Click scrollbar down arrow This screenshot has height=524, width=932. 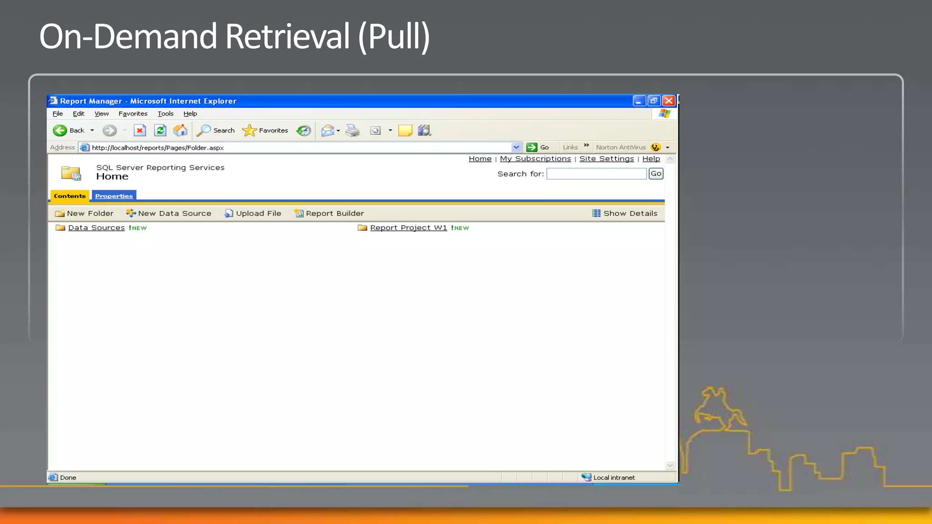click(670, 465)
